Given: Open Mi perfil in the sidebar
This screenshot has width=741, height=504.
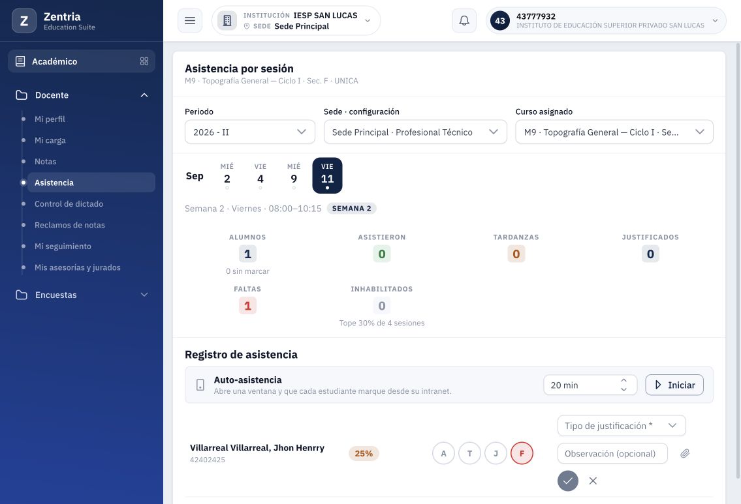Looking at the screenshot, I should click(x=50, y=119).
